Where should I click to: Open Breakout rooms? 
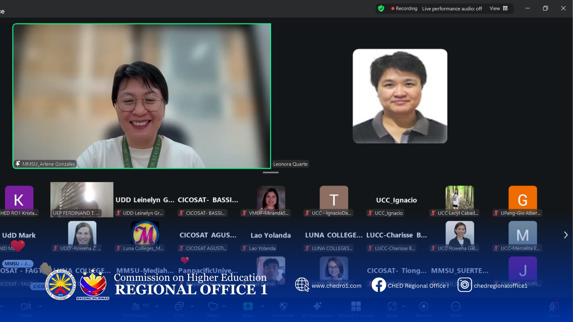coord(356,306)
